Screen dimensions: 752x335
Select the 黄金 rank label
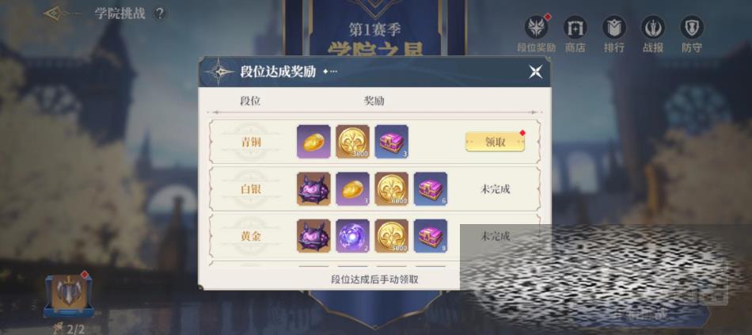coord(250,236)
